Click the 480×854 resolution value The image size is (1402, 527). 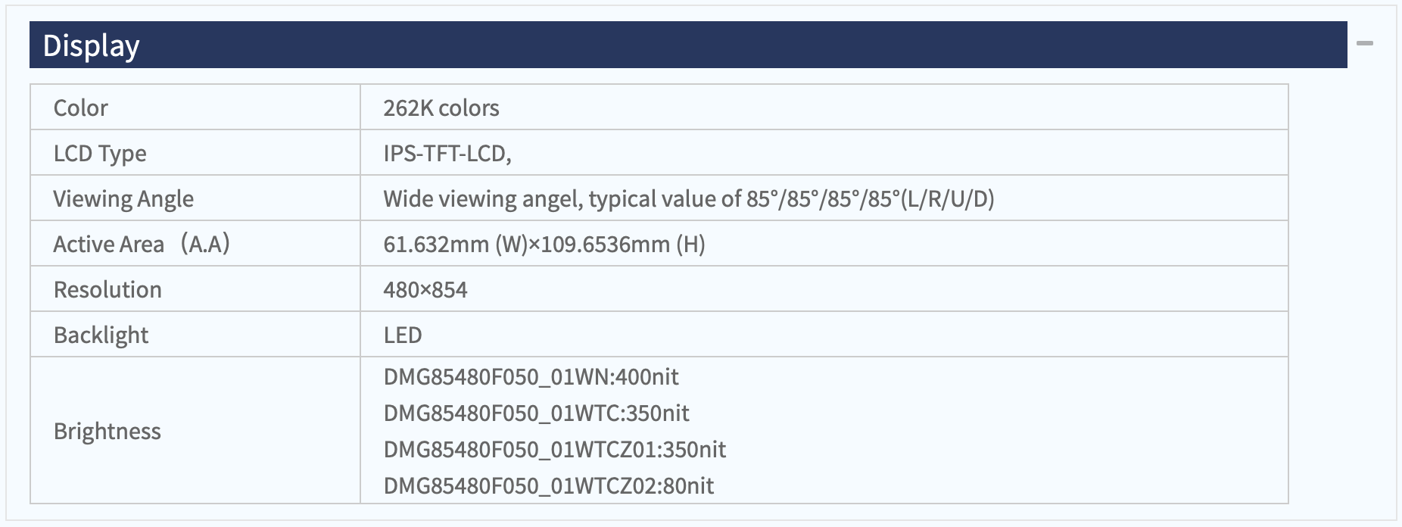tap(425, 289)
